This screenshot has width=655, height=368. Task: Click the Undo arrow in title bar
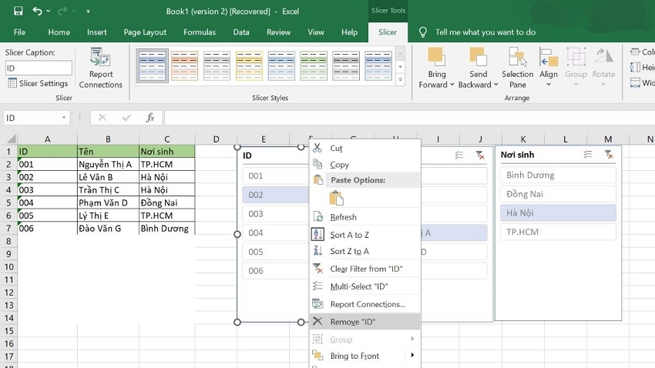(x=38, y=12)
